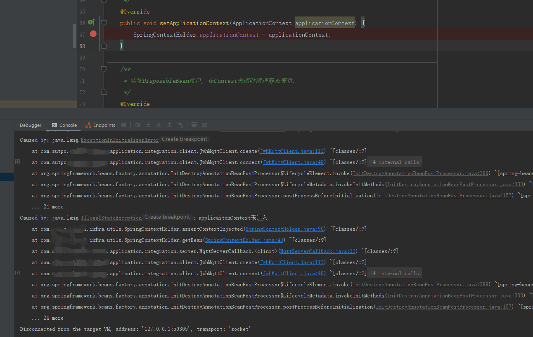533x337 pixels.
Task: Click the Step Over debug icon
Action: 137,125
